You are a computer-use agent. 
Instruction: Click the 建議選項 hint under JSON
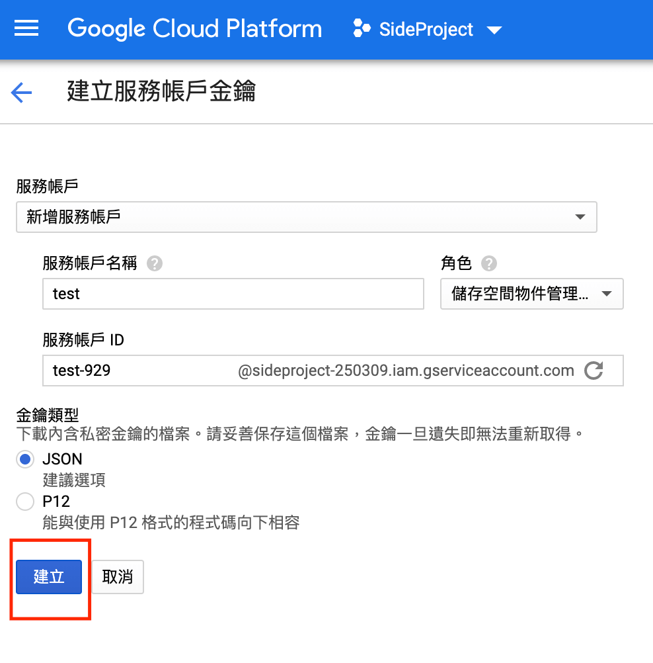(74, 480)
